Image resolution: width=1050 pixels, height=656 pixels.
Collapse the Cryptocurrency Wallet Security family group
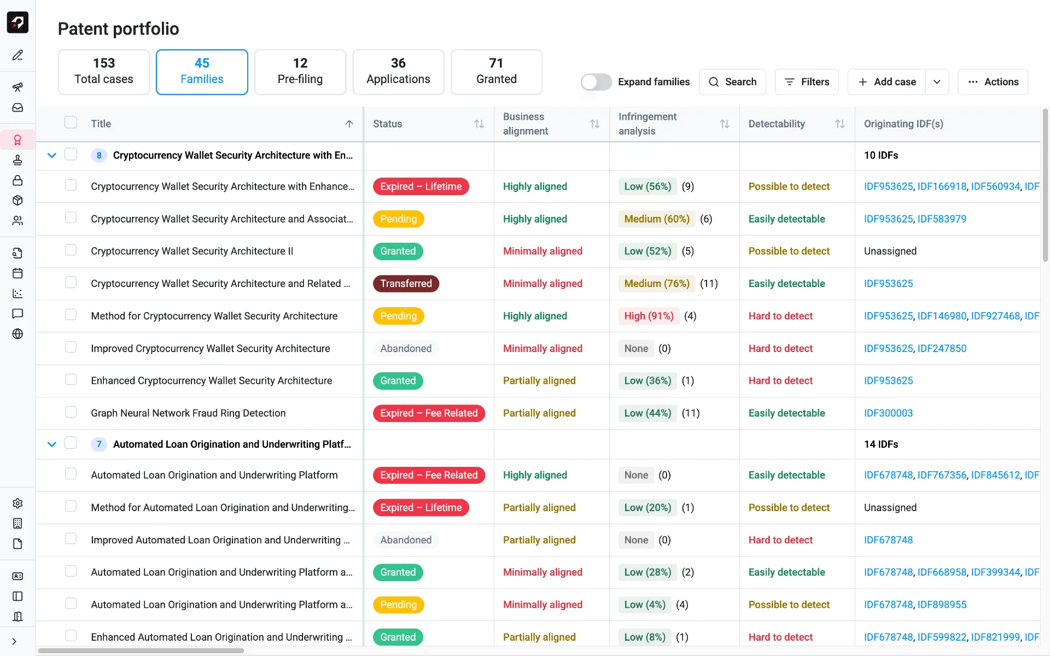(x=52, y=155)
